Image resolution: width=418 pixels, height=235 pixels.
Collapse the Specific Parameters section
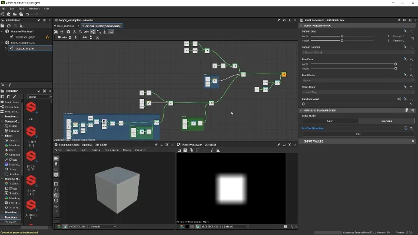click(301, 110)
